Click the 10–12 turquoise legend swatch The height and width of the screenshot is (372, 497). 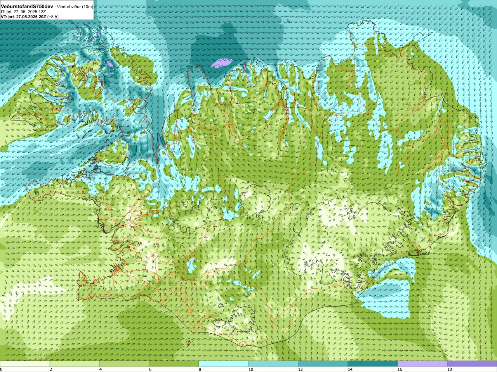pos(273,364)
